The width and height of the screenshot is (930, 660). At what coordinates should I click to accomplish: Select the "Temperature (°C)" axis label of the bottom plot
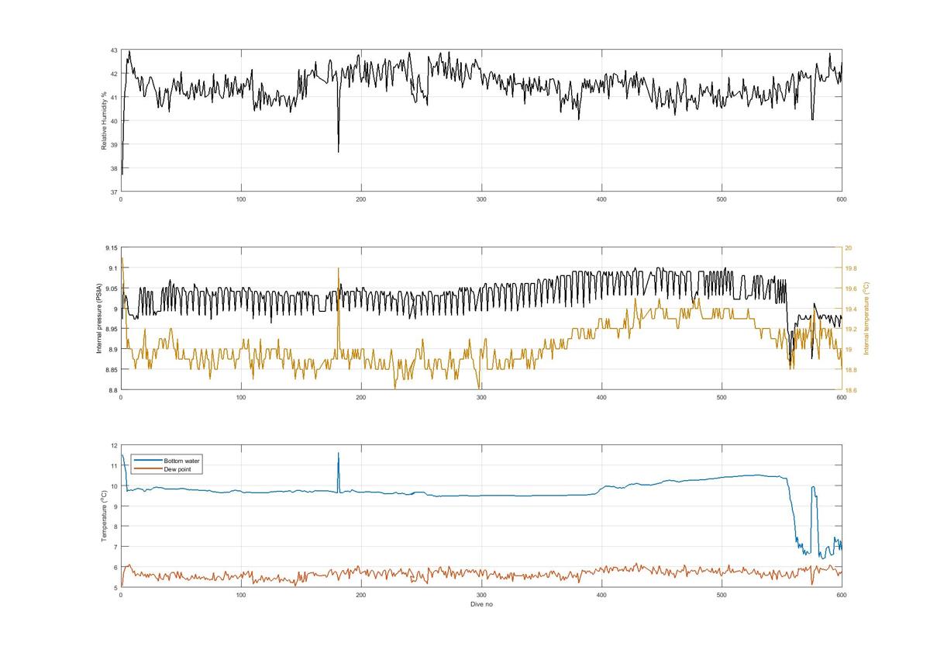[104, 516]
